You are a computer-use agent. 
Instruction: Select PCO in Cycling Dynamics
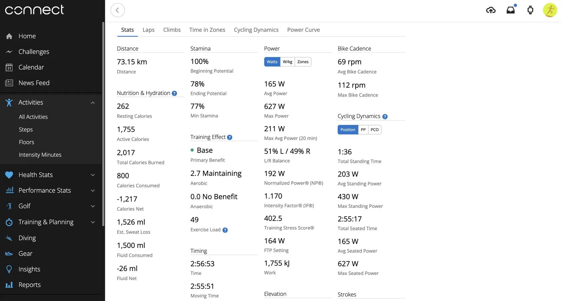[375, 130]
